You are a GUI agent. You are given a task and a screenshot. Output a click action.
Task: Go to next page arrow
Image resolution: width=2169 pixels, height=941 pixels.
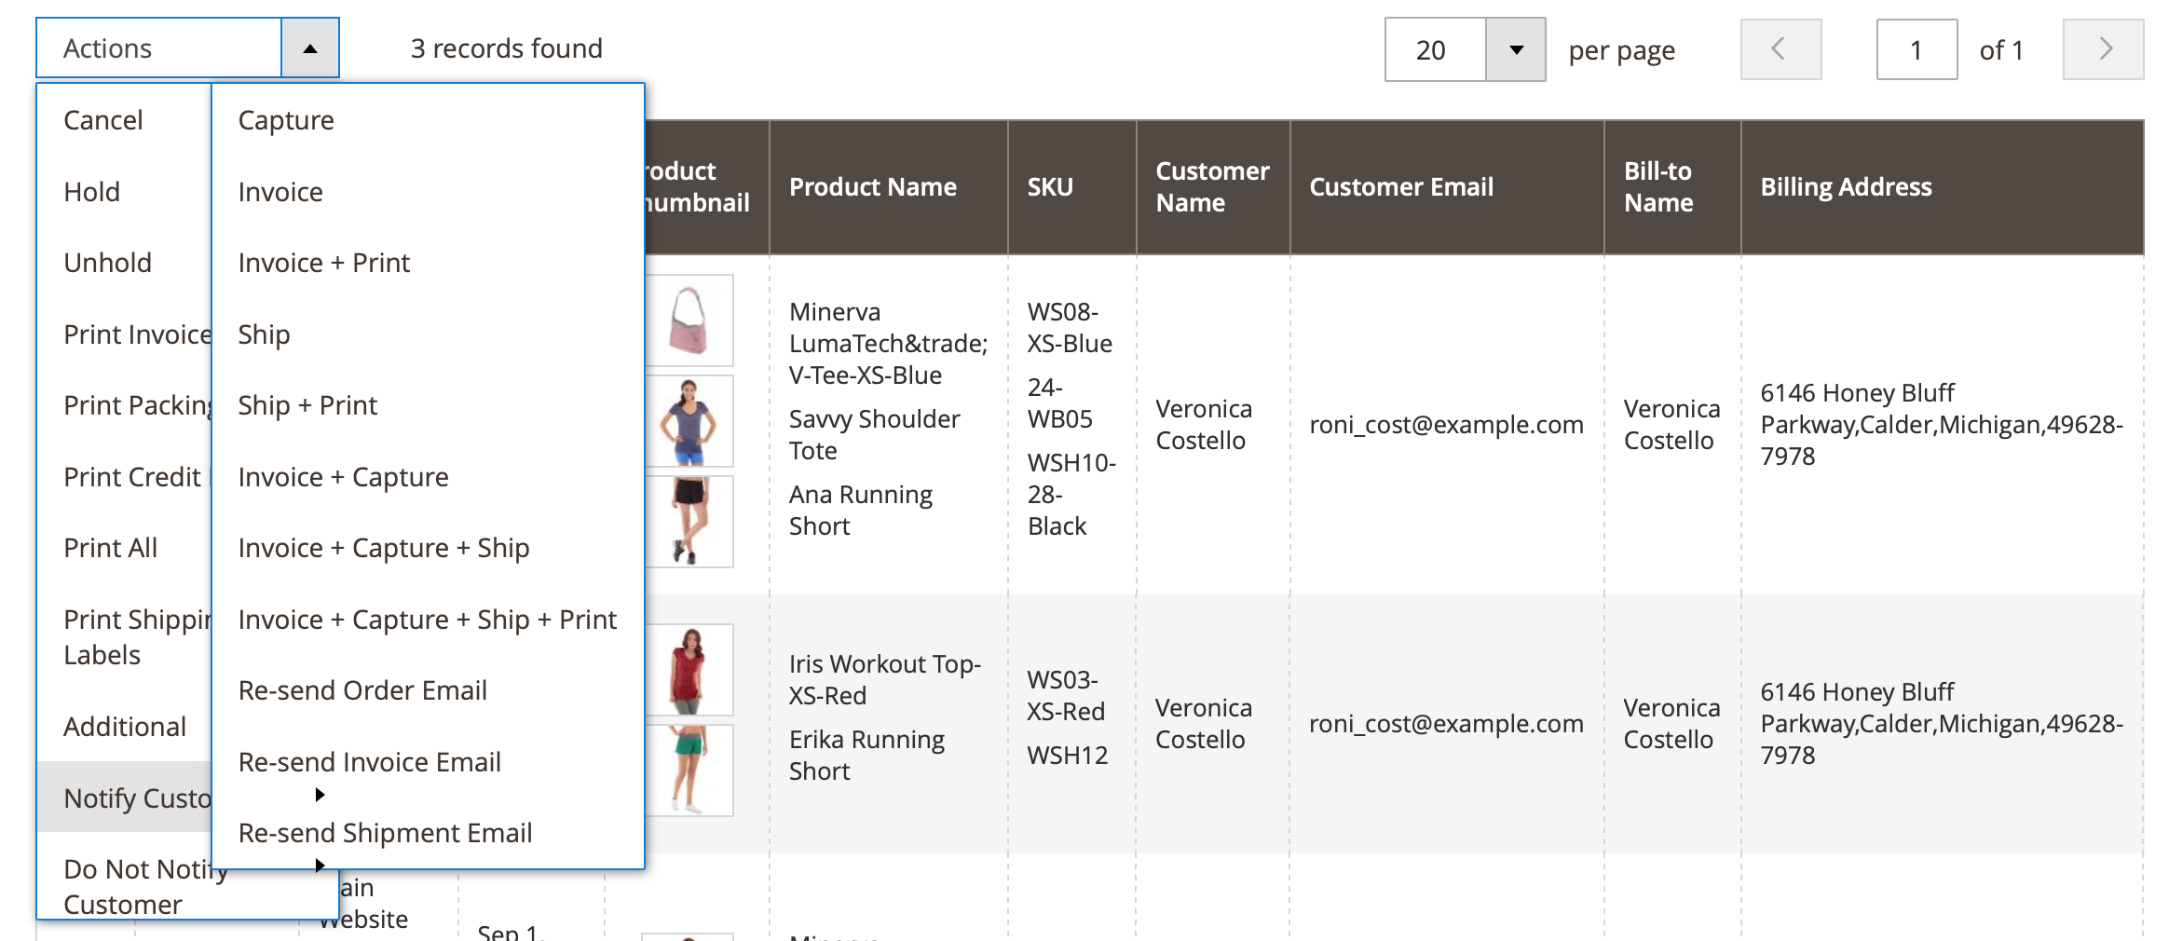pyautogui.click(x=2104, y=49)
